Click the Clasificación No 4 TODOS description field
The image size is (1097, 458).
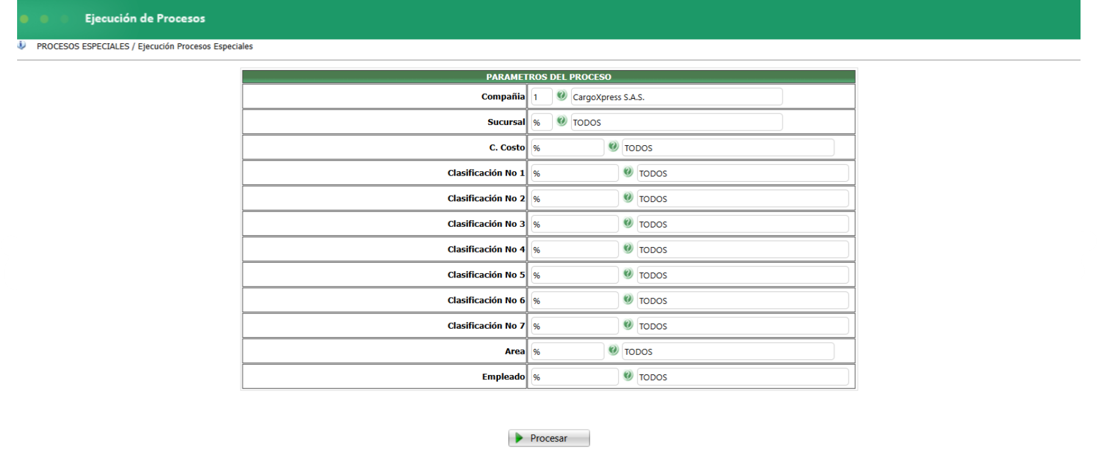[743, 249]
